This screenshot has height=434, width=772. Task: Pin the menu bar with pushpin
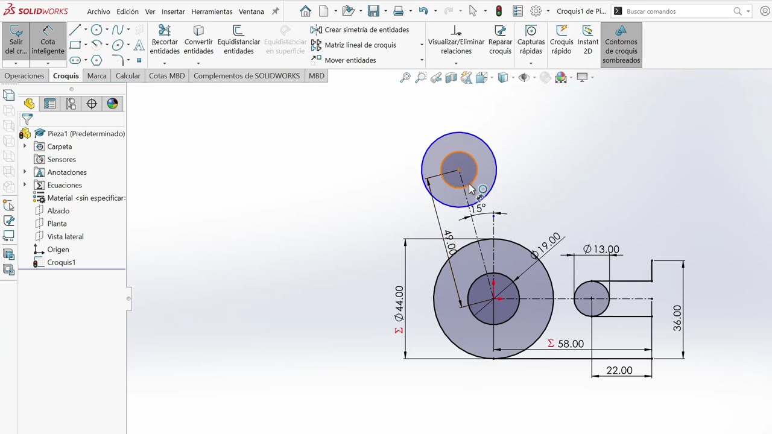[x=276, y=11]
